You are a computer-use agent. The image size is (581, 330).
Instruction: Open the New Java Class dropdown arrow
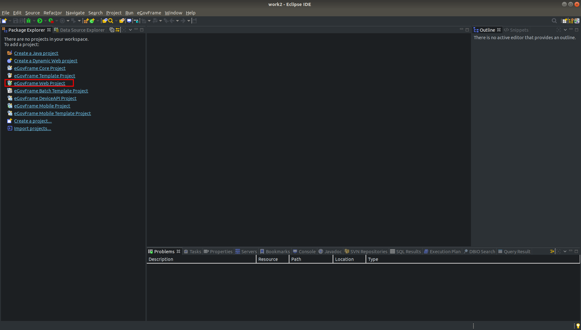pos(98,21)
